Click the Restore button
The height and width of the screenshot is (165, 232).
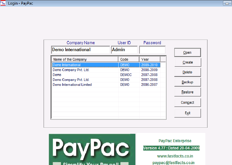coord(187,92)
